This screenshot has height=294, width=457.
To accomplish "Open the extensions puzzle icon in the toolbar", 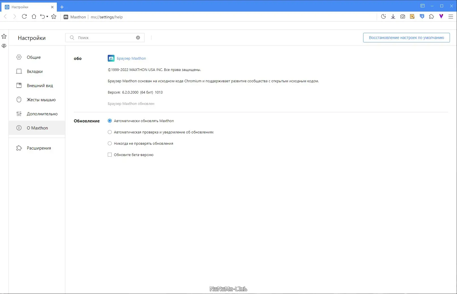I will pos(432,17).
